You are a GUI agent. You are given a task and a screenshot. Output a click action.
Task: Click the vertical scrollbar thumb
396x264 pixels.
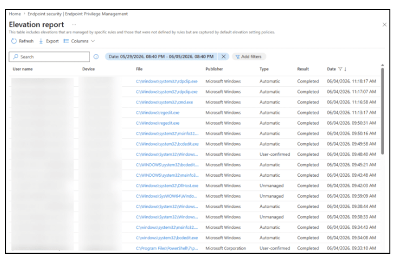pos(382,111)
